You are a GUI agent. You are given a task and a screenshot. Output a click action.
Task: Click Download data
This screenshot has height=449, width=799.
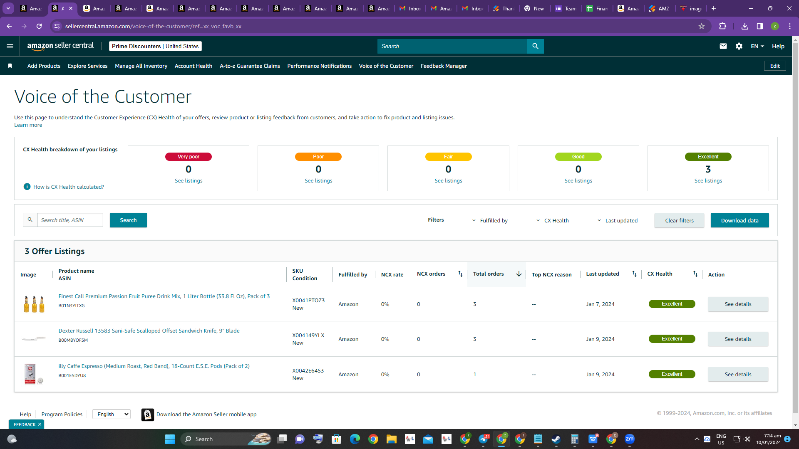pos(739,220)
